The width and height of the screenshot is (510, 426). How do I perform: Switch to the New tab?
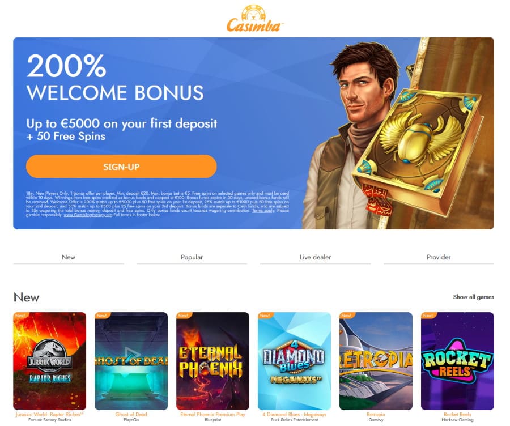click(x=69, y=257)
